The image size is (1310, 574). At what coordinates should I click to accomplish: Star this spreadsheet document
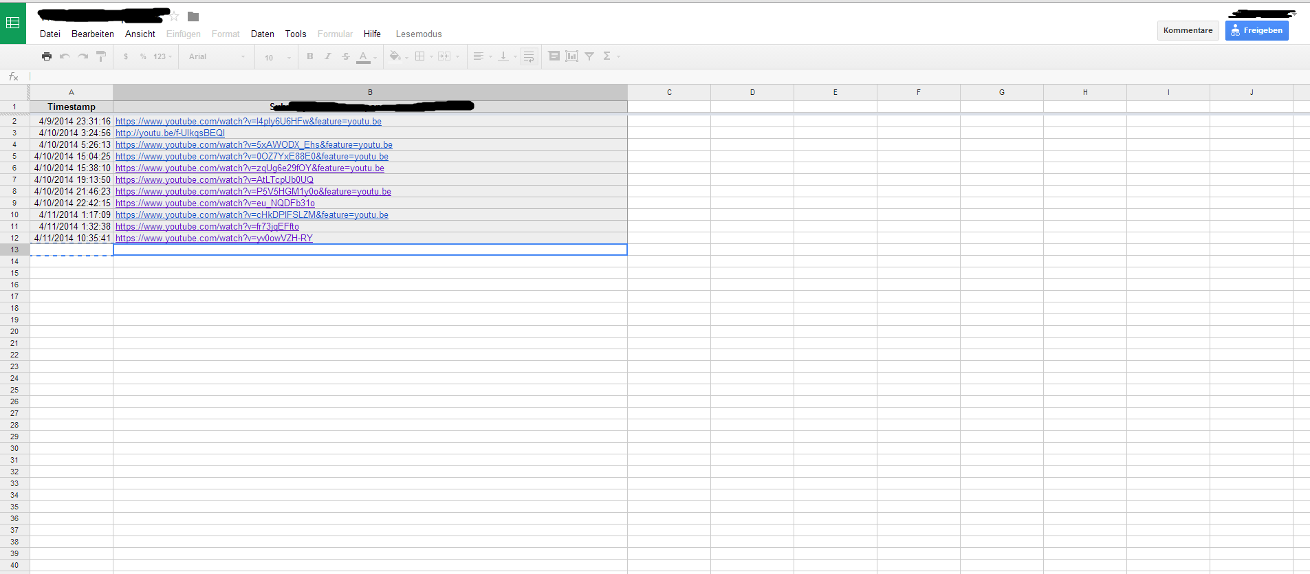click(x=175, y=16)
